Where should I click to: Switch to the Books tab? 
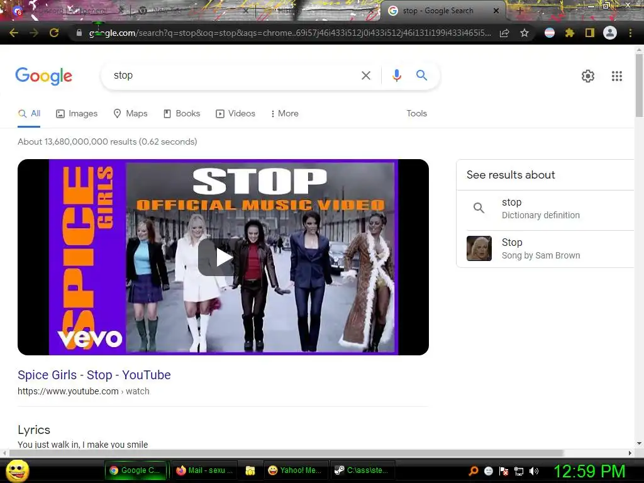(x=182, y=114)
